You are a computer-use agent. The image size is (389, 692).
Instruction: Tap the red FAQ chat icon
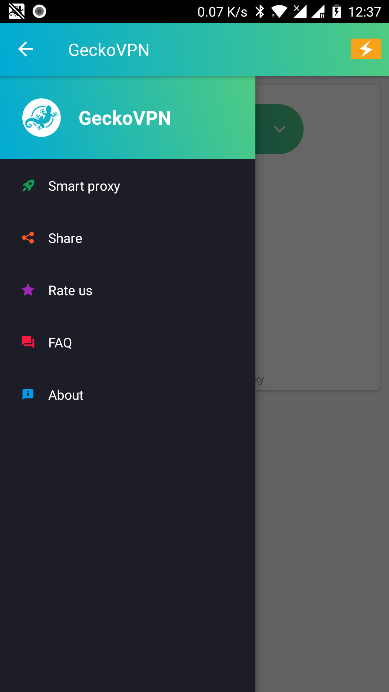pos(28,342)
